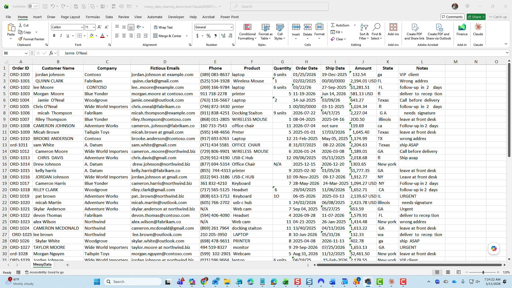Image resolution: width=512 pixels, height=288 pixels.
Task: Apply Comma Style number format
Action: click(215, 35)
